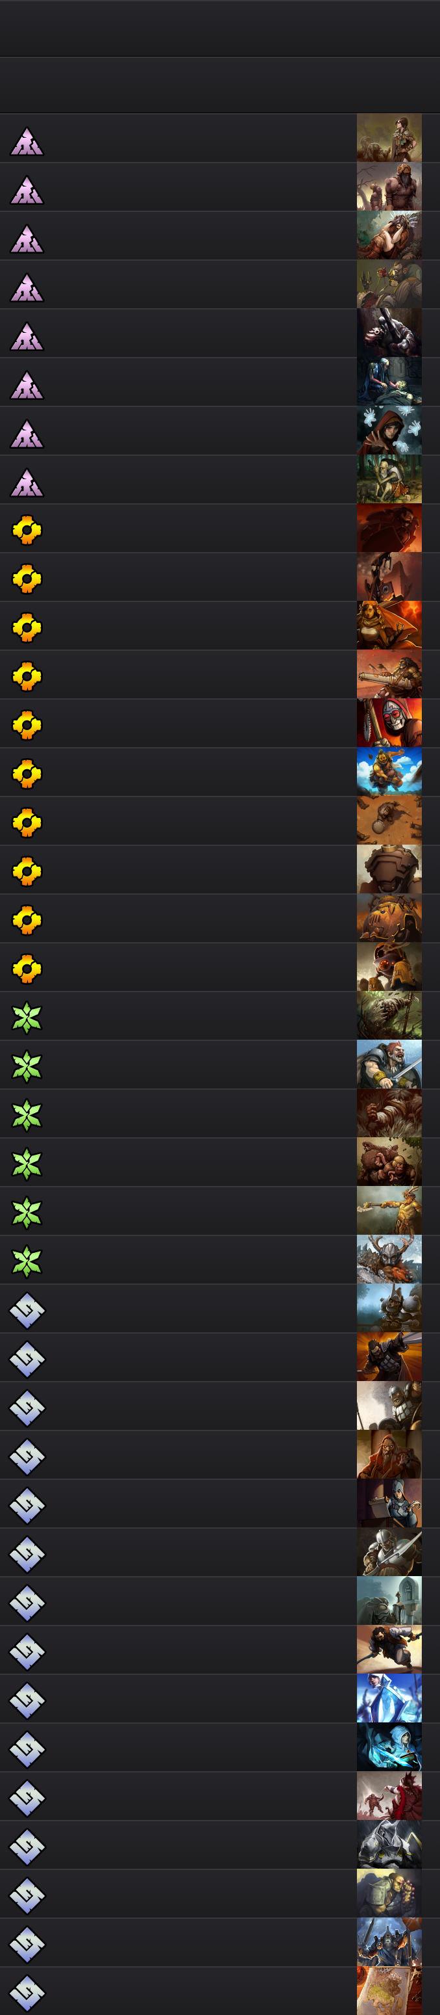Click green leaf icon beside red-haired swordsman card

(27, 1066)
